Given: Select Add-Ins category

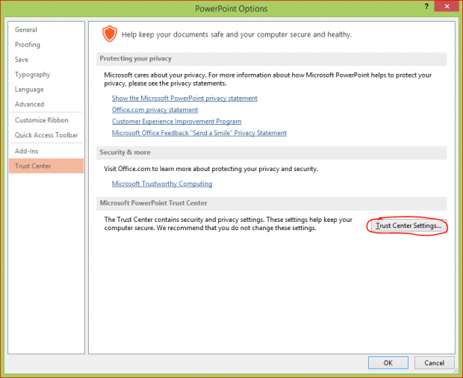Looking at the screenshot, I should pyautogui.click(x=27, y=151).
